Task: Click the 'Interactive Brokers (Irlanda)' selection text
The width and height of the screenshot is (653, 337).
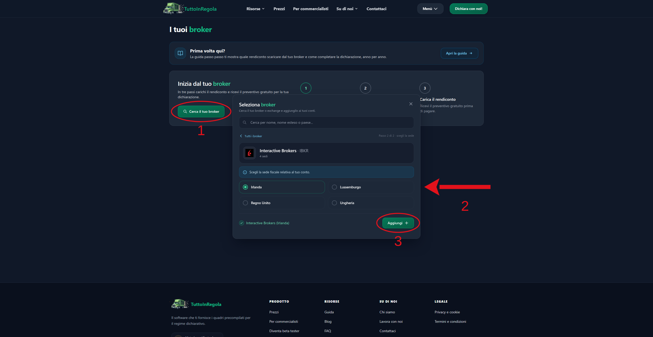Action: tap(268, 223)
